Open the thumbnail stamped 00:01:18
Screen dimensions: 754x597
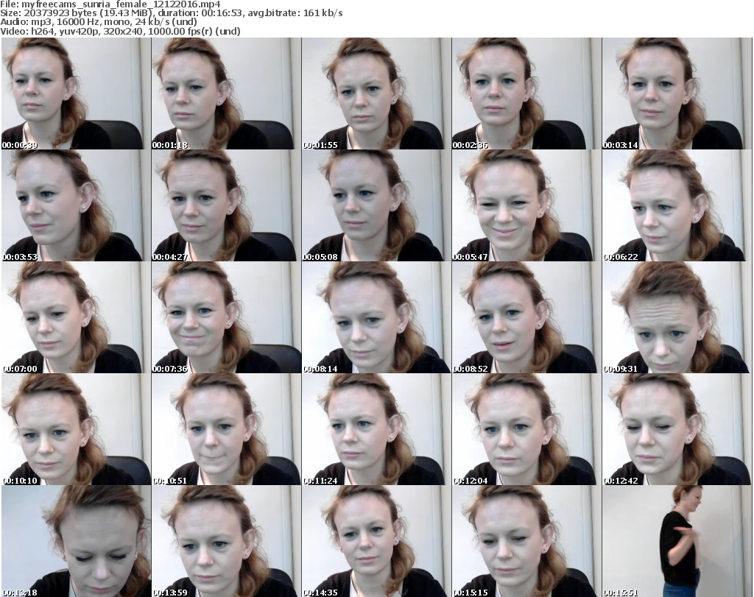226,93
